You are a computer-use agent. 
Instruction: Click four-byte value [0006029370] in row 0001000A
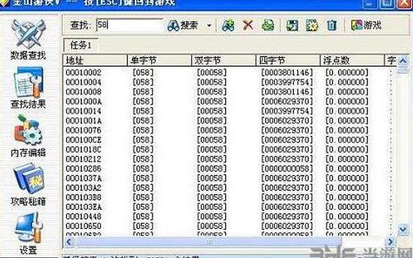pyautogui.click(x=287, y=101)
